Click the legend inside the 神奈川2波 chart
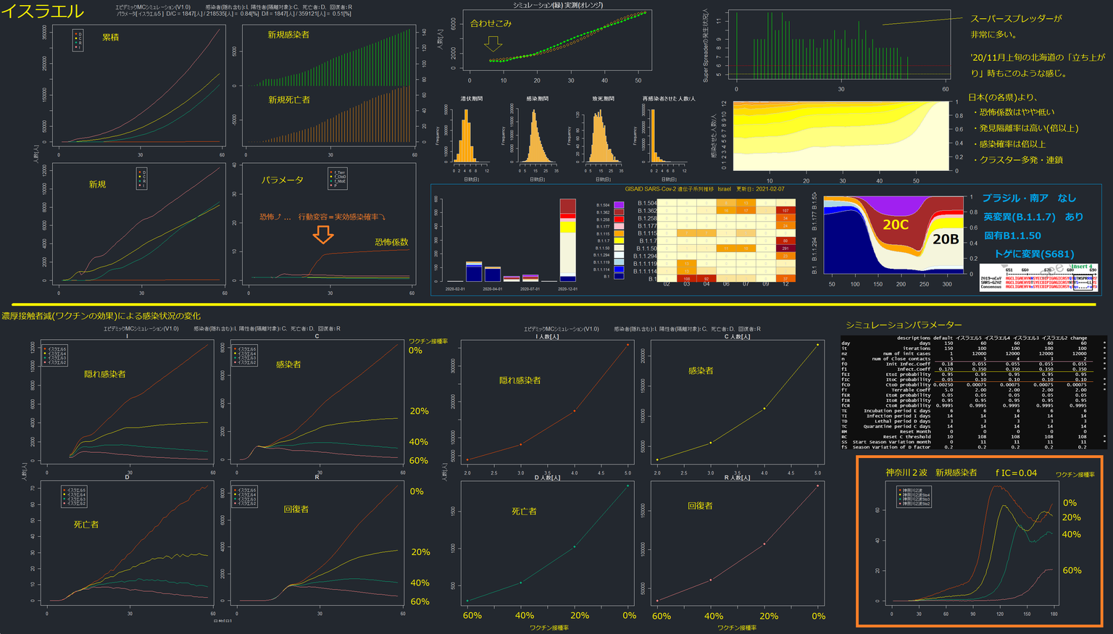This screenshot has width=1113, height=634. point(914,496)
